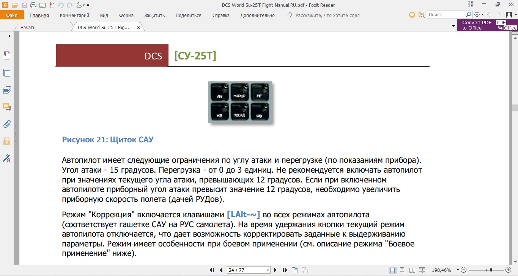
Task: Open the Дополнительно ribbon tab
Action: pos(257,16)
